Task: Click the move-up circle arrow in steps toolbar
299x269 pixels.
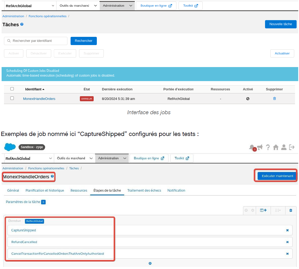Action: coord(246,210)
